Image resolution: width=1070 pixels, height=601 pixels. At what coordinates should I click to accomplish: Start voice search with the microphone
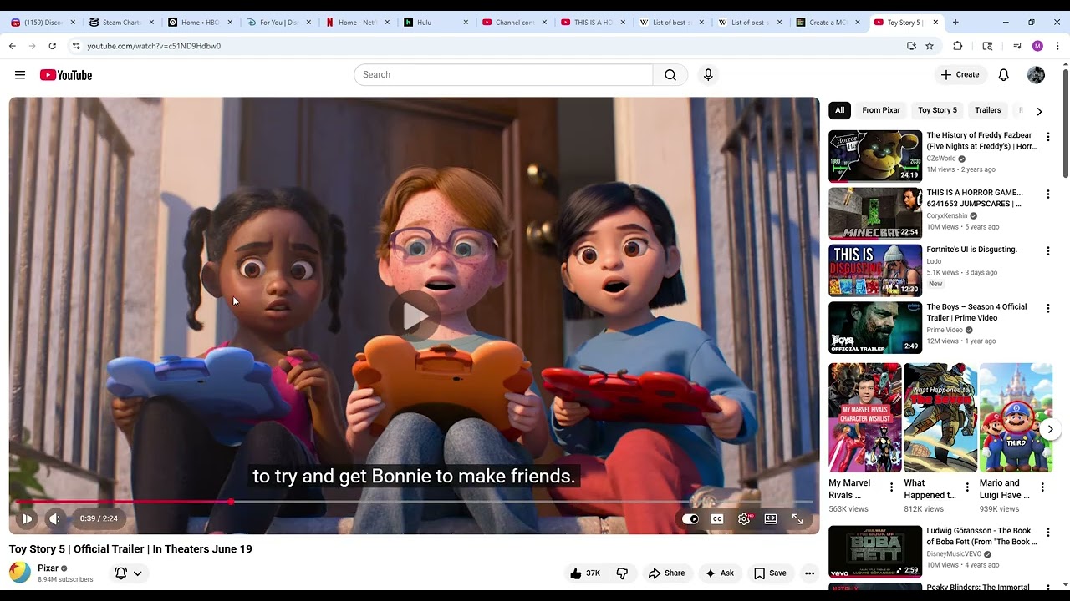(708, 75)
